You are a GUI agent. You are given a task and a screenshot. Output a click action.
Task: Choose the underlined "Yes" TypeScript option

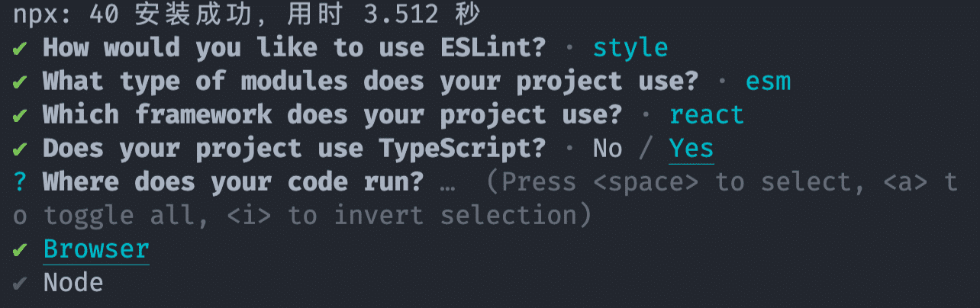click(691, 149)
